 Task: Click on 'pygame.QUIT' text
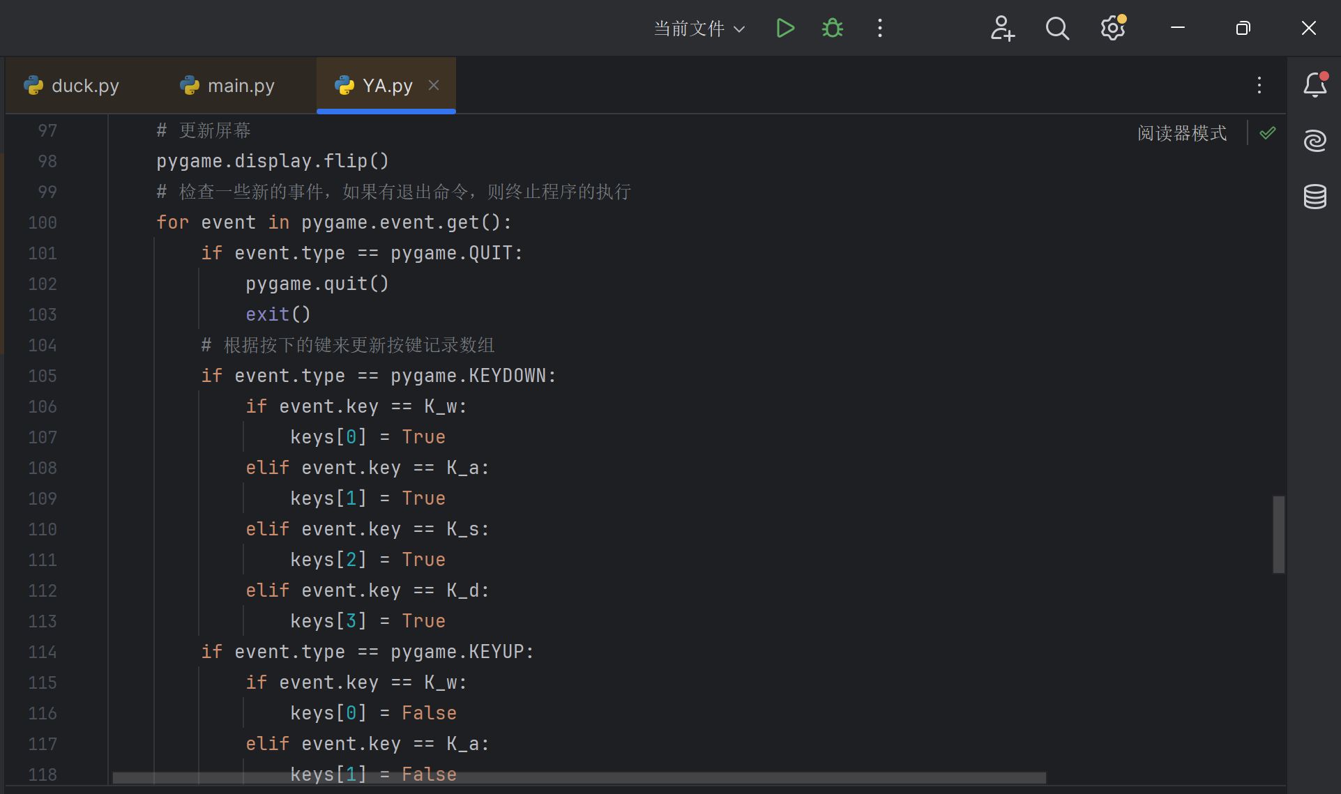click(451, 253)
